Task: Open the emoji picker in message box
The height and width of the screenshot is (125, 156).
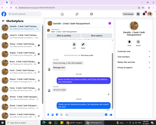Action: [x=106, y=115]
